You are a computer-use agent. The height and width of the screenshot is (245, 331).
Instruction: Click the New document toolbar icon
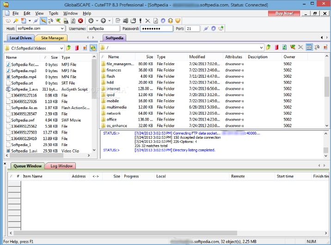click(24, 21)
